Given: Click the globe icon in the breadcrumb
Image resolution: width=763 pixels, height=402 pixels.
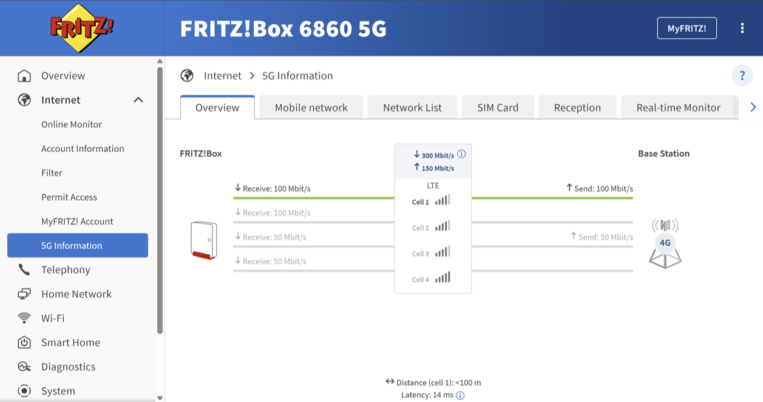Looking at the screenshot, I should click(187, 75).
